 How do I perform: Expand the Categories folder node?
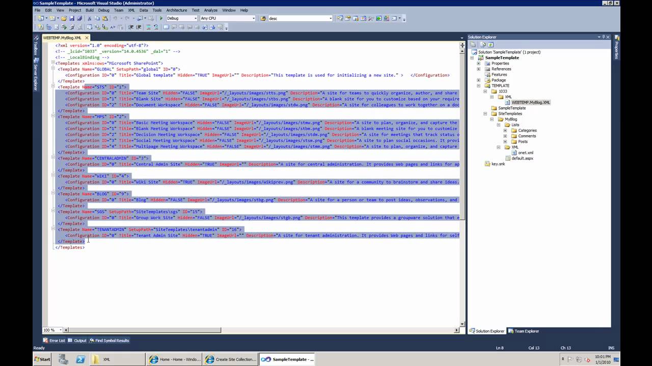click(505, 131)
